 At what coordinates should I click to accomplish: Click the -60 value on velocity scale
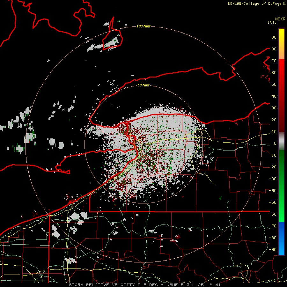tap(273, 214)
